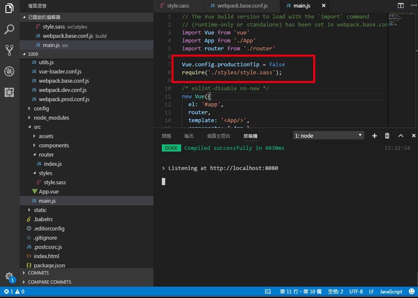Open package.json file
The height and width of the screenshot is (298, 418).
pyautogui.click(x=87, y=265)
